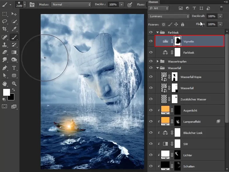Toggle pressure for opacity icon

tap(130, 5)
